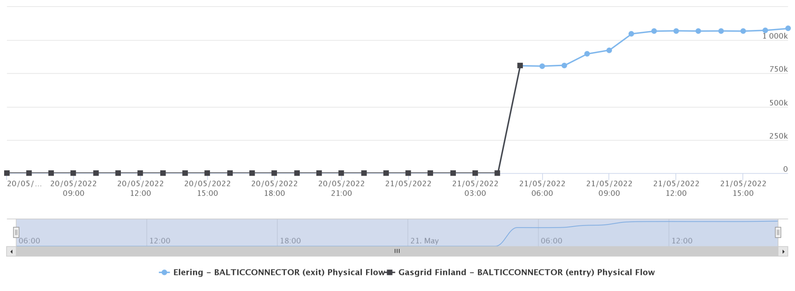The width and height of the screenshot is (795, 291).
Task: Click the last blue data point on the line
Action: 788,28
